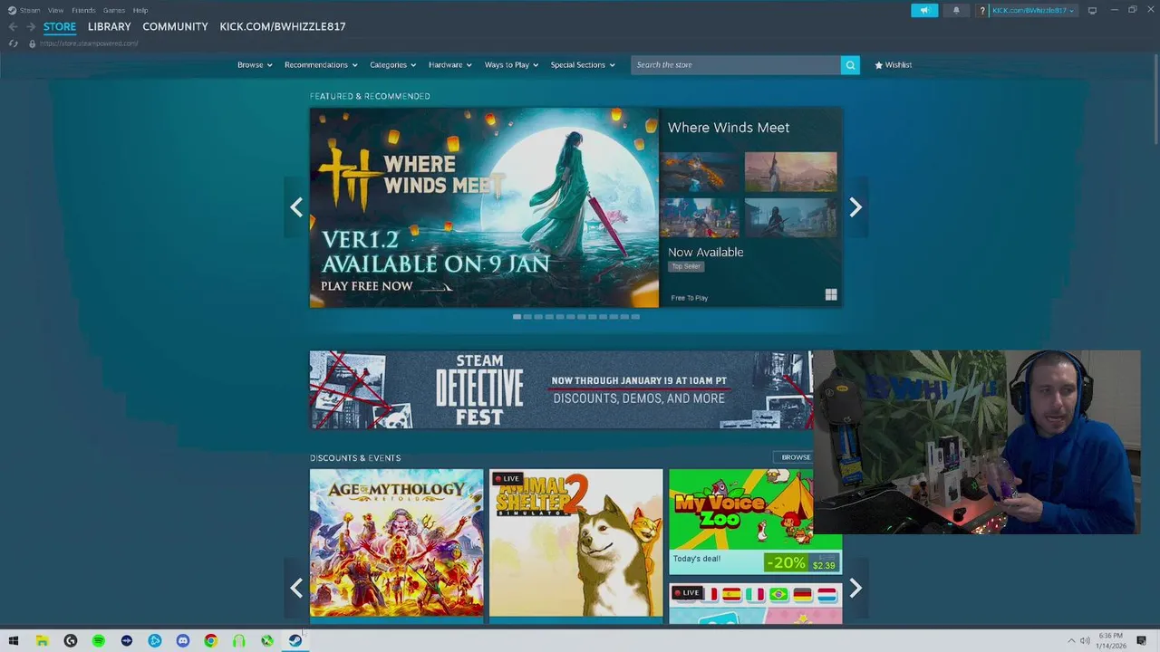Open the Xbox app from taskbar
The height and width of the screenshot is (652, 1160).
pos(267,641)
